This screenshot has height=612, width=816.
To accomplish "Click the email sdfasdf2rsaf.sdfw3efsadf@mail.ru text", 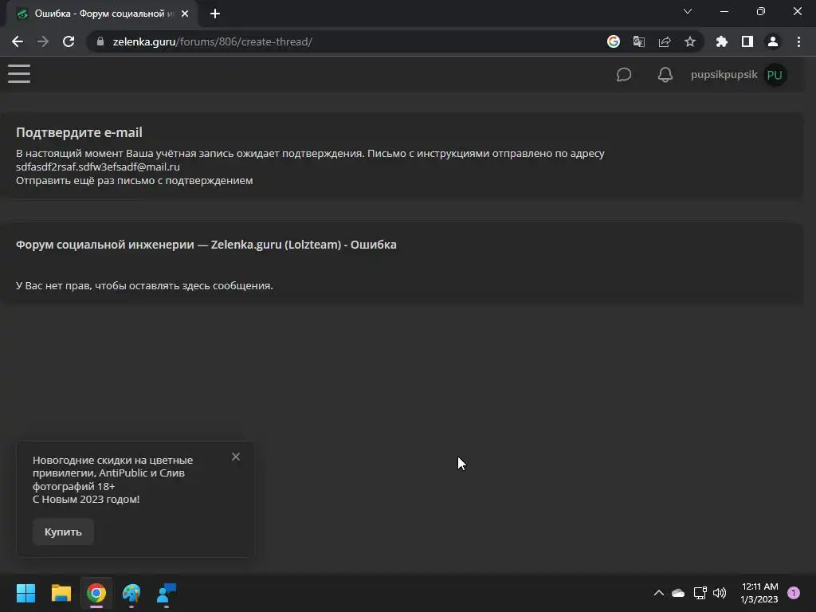I will 98,167.
